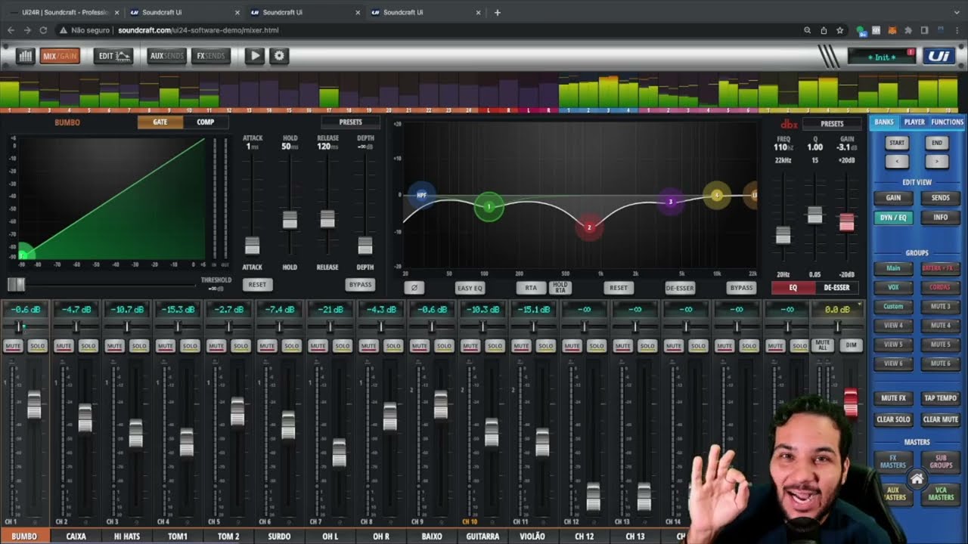
Task: Open the browser side panel icon
Action: tap(924, 30)
